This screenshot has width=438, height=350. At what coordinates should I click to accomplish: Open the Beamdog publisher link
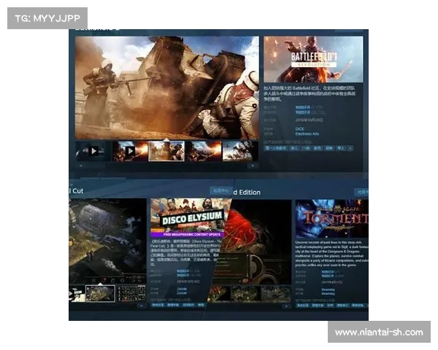coord(328,294)
